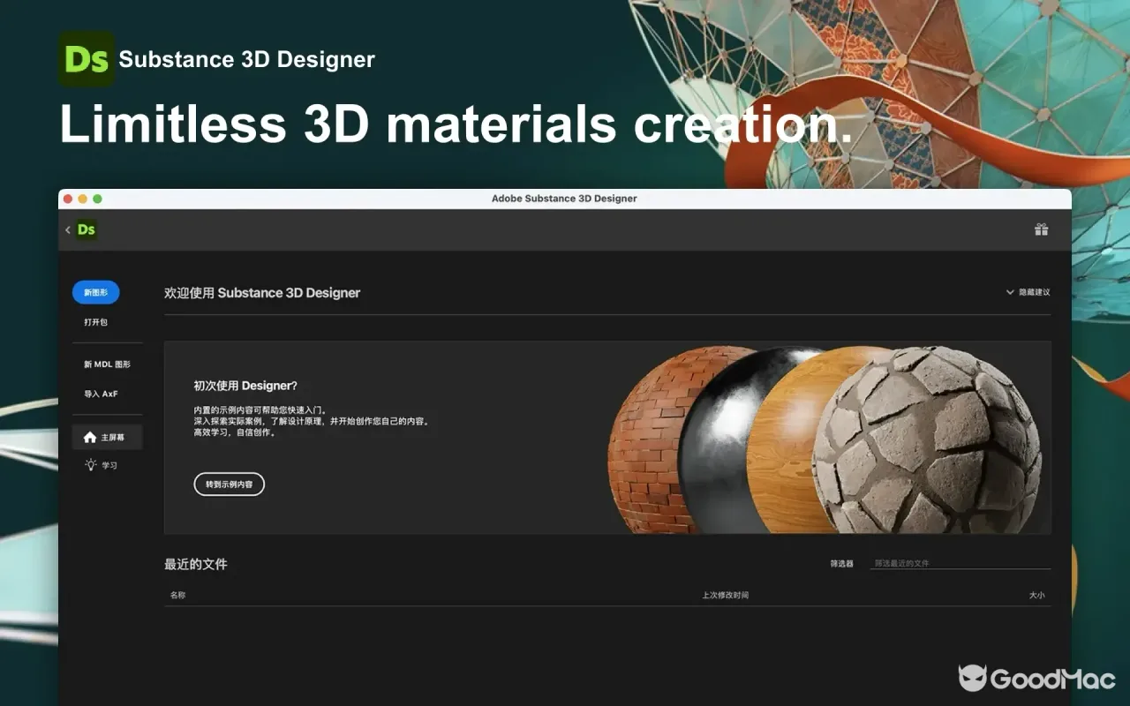Image resolution: width=1130 pixels, height=706 pixels.
Task: Click the gift box icon in the header
Action: (x=1042, y=229)
